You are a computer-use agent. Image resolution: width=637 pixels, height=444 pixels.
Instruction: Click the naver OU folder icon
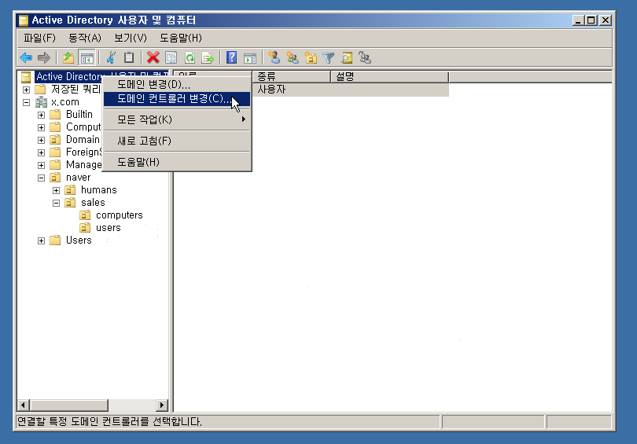(x=55, y=178)
